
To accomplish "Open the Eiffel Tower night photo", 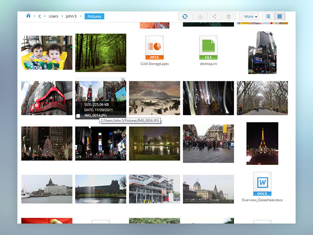I will pos(262,143).
